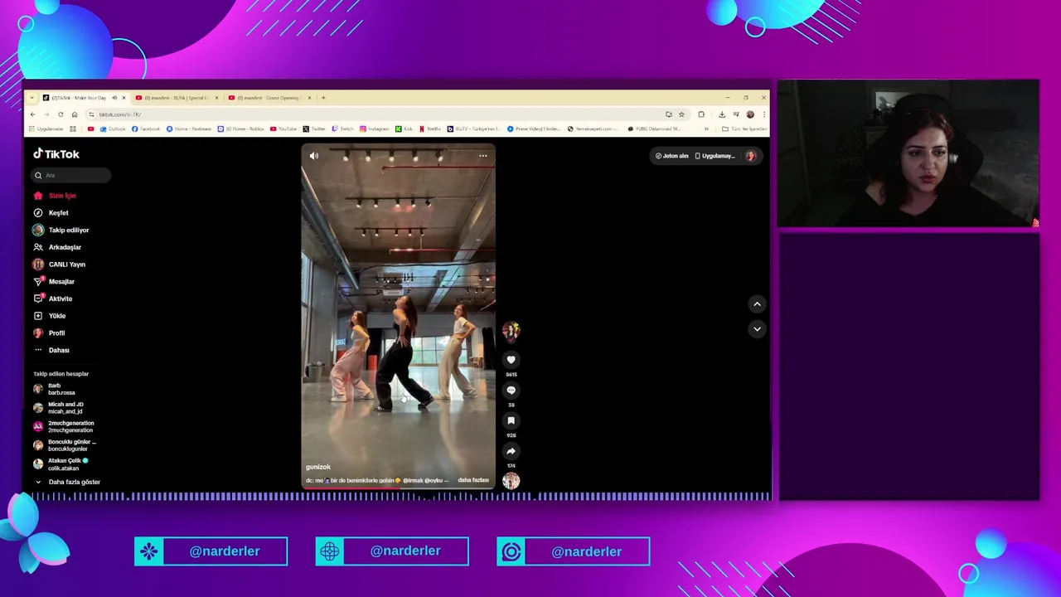Screen dimensions: 1061x597
Task: Open the YouTube bookmark
Action: [283, 129]
